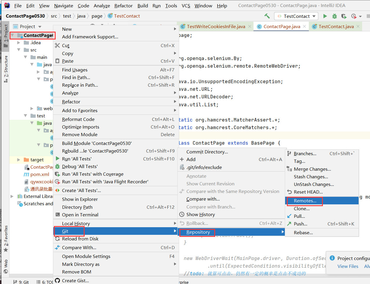Click the .git/info/exclude file icon
This screenshot has width=370, height=284.
(182, 167)
